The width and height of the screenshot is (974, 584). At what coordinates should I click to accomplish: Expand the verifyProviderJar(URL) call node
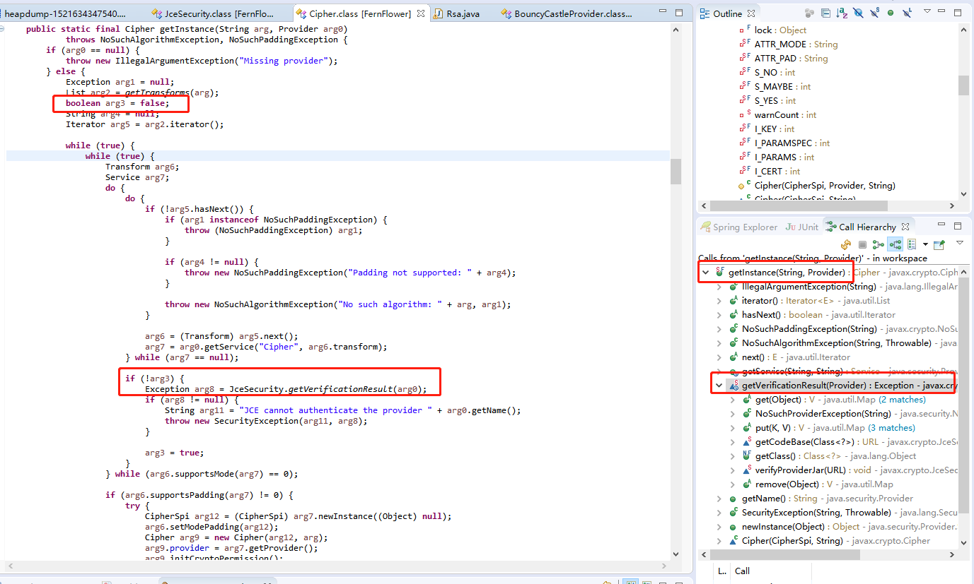click(x=734, y=470)
